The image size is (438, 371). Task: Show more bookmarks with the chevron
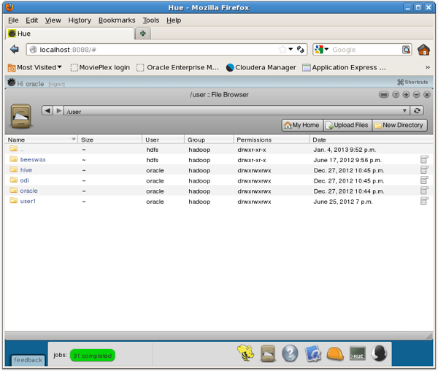click(x=427, y=67)
